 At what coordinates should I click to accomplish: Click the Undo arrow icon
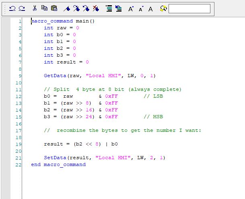point(12,8)
